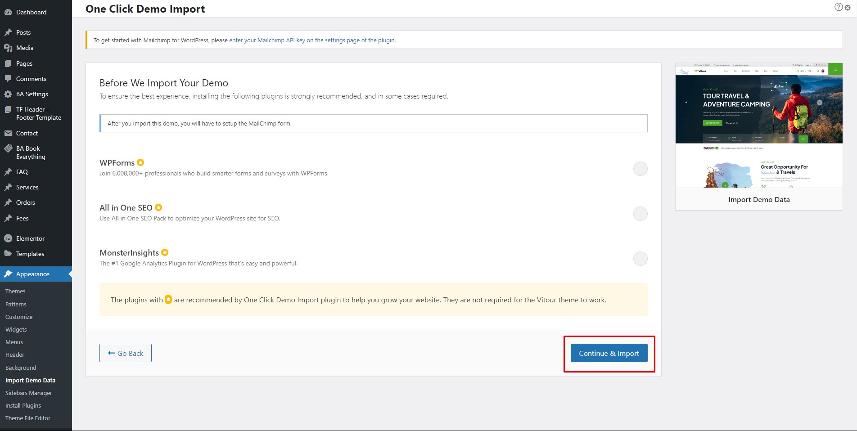Click the Fees pin icon
This screenshot has width=857, height=431.
[x=8, y=218]
